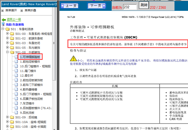Click page icon beside 7.车顶模件
Viewport: 188px width, 130px height.
(x=16, y=103)
